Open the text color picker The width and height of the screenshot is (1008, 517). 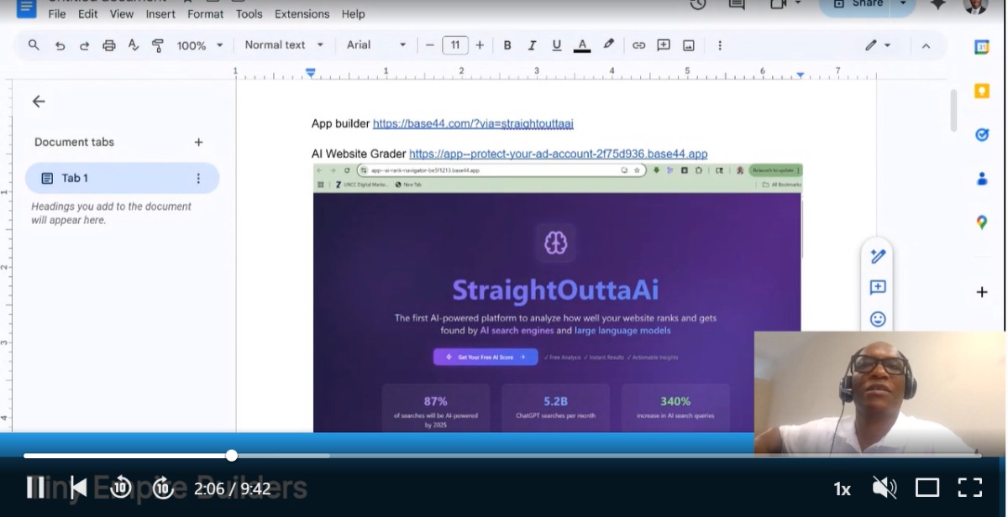pos(582,45)
